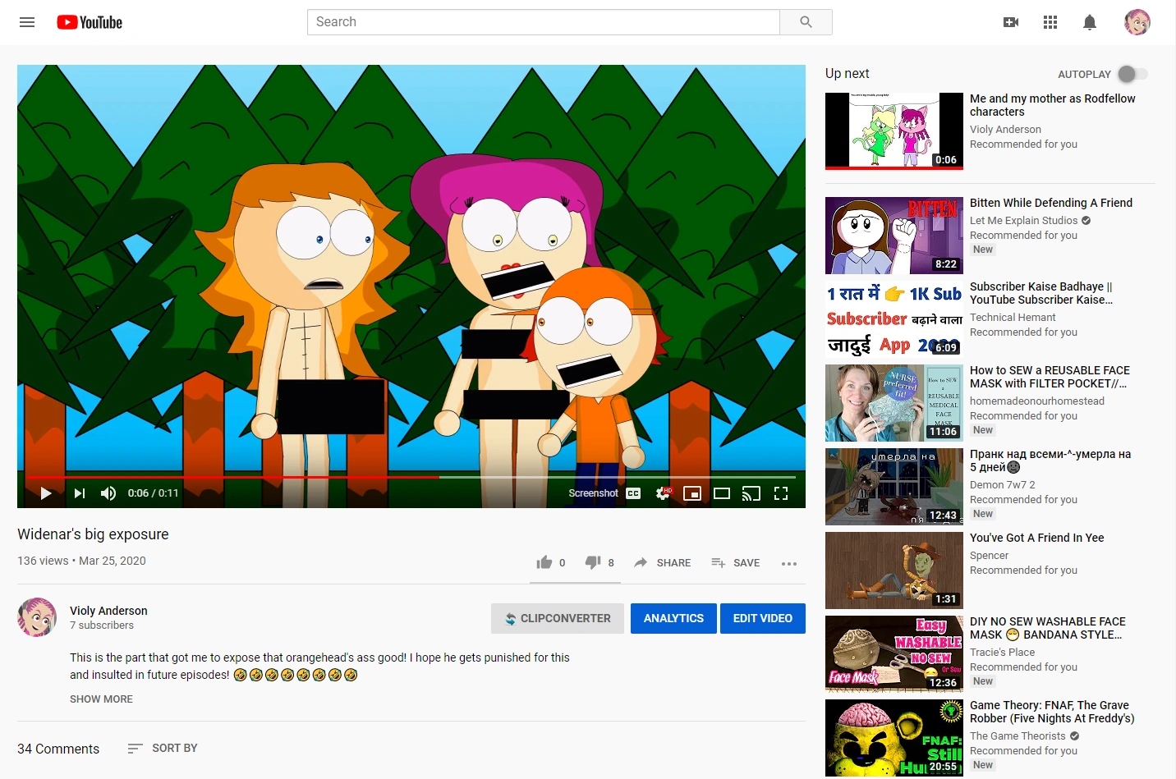
Task: Take a Screenshot of the video
Action: pos(593,493)
